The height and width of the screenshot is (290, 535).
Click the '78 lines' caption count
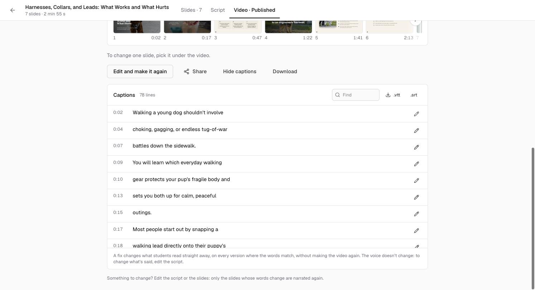click(147, 95)
